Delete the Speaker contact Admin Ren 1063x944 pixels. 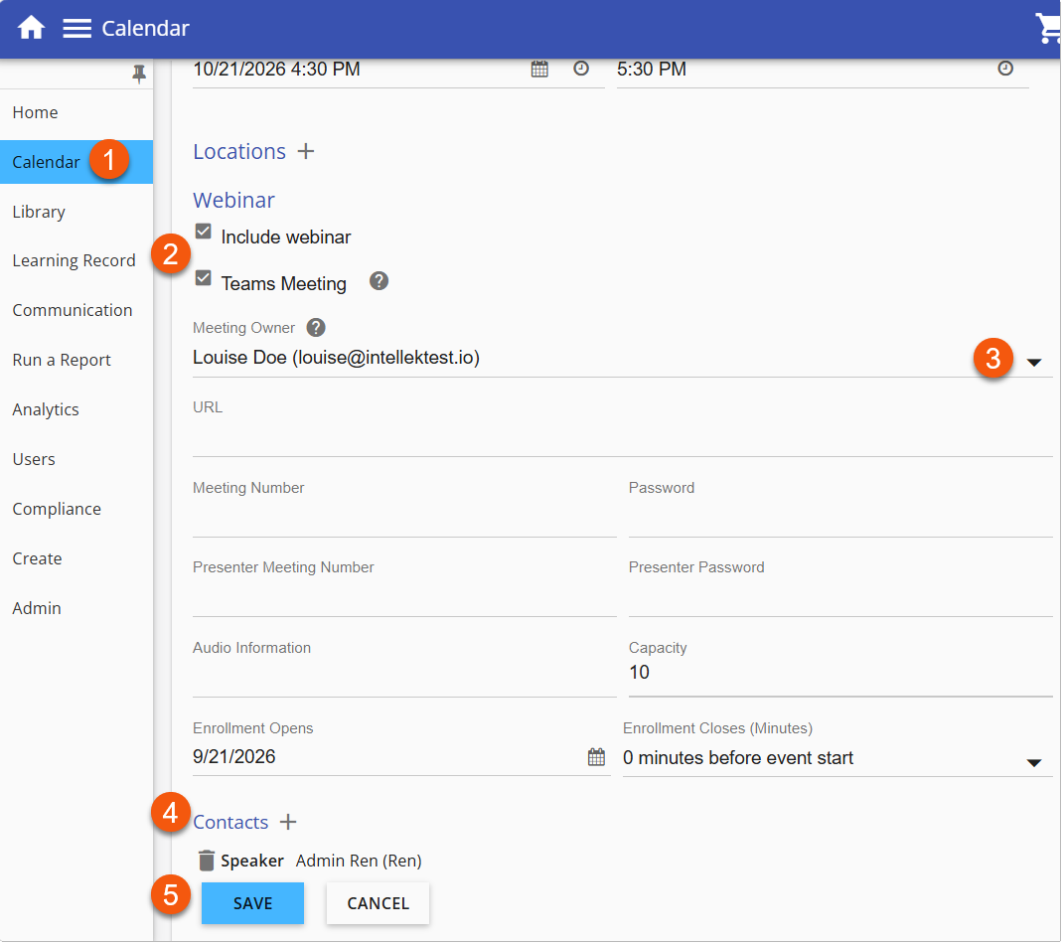(207, 861)
